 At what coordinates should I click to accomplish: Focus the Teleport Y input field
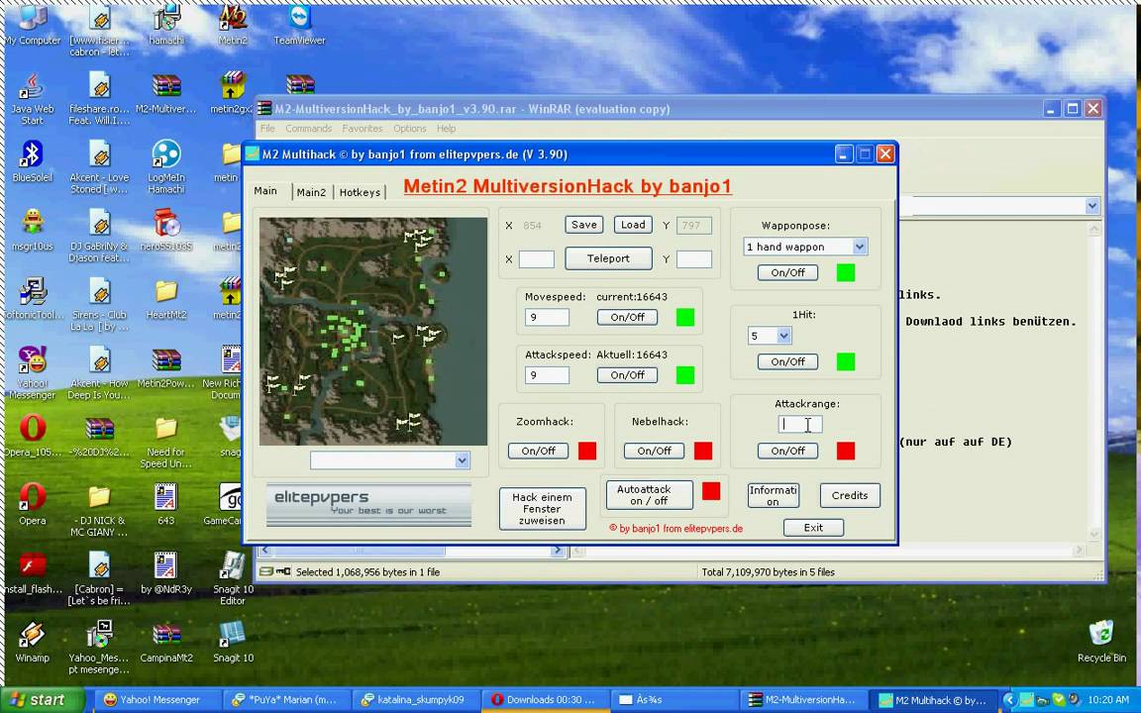(x=693, y=259)
